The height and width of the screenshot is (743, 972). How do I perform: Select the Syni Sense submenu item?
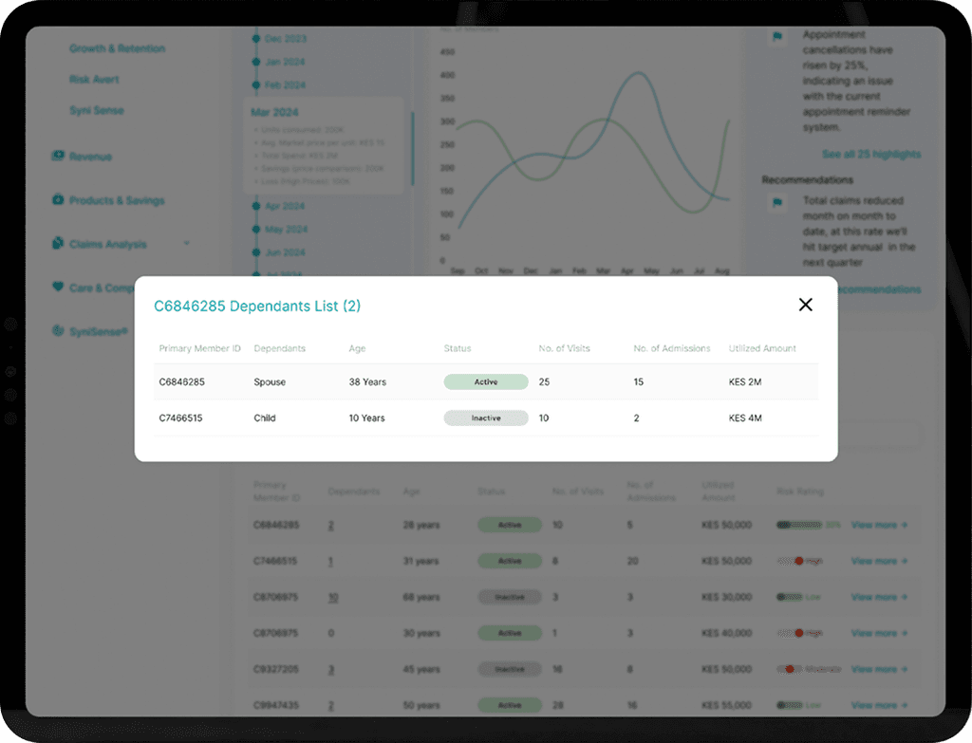[97, 110]
